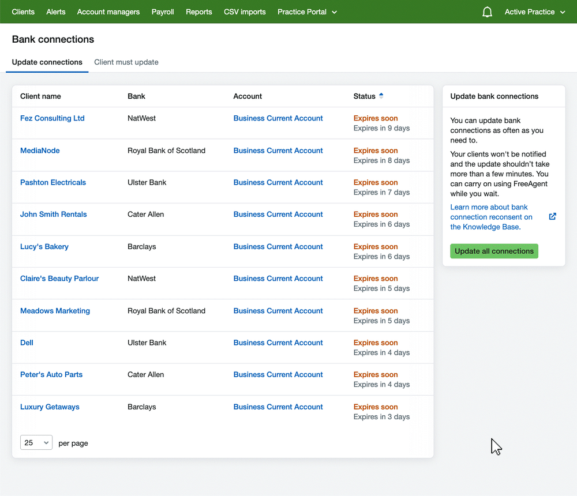Open the CSV imports page
Screen dimensions: 577x496
[x=245, y=12]
